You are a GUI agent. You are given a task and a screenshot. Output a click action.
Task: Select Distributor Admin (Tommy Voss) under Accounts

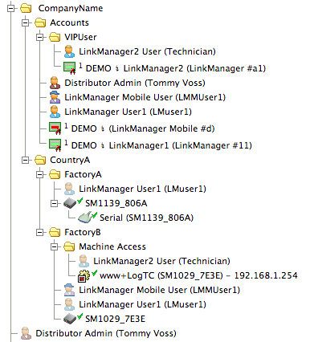tap(135, 83)
